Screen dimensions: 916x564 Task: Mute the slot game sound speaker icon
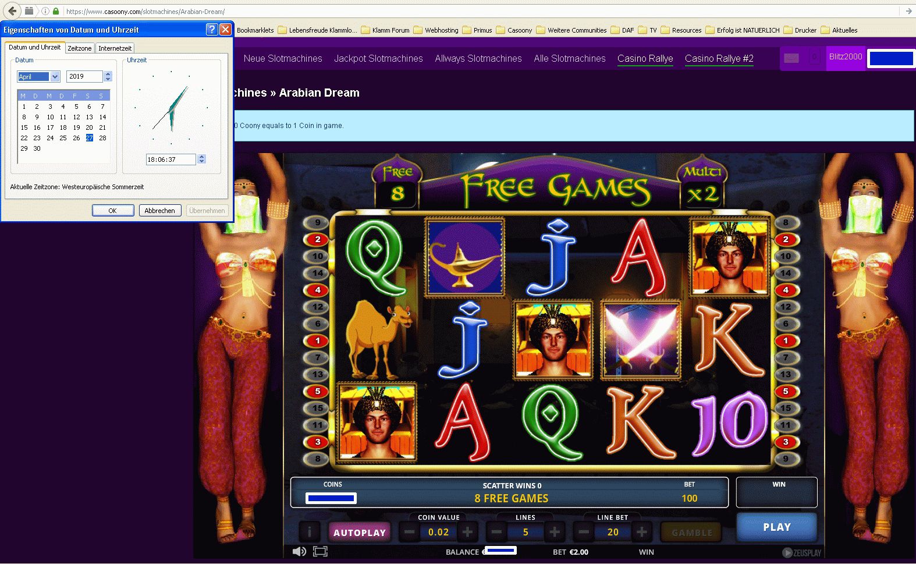pos(299,551)
